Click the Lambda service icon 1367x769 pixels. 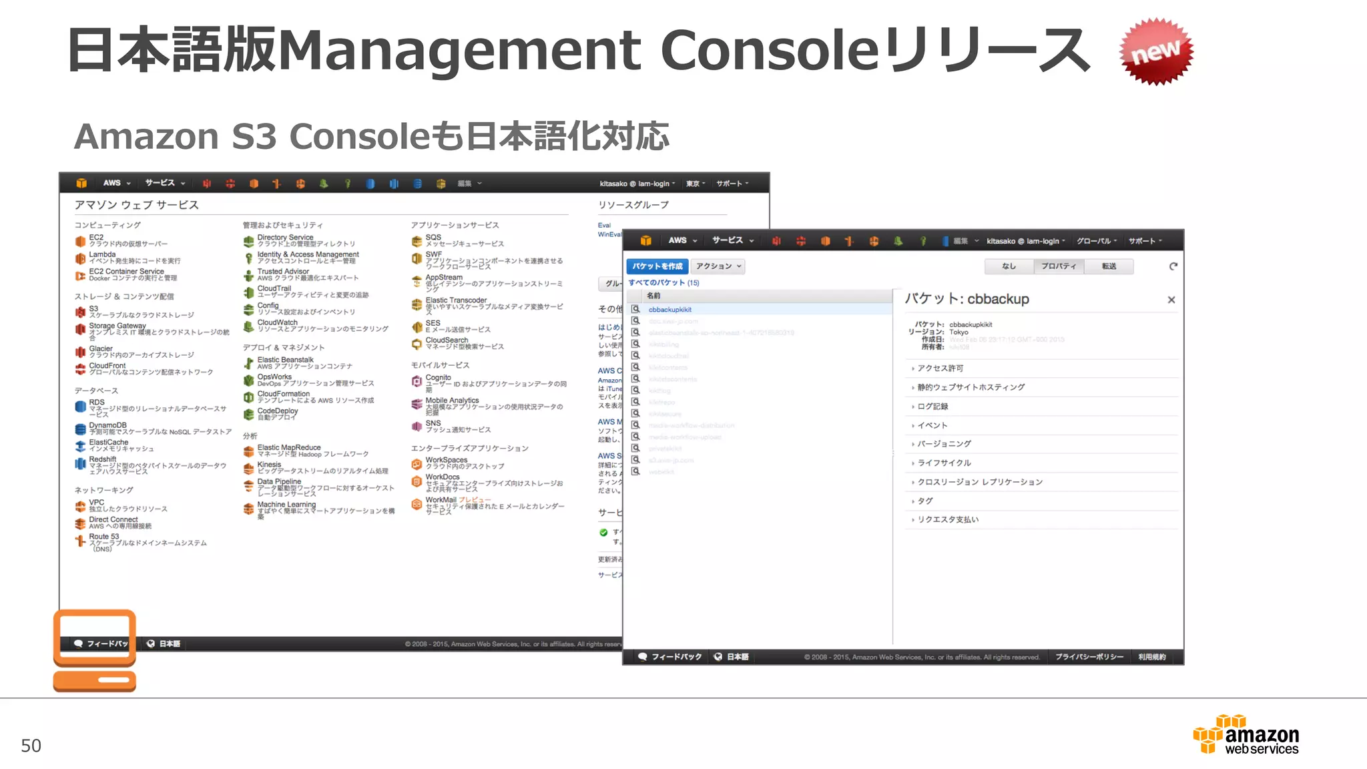[x=80, y=258]
